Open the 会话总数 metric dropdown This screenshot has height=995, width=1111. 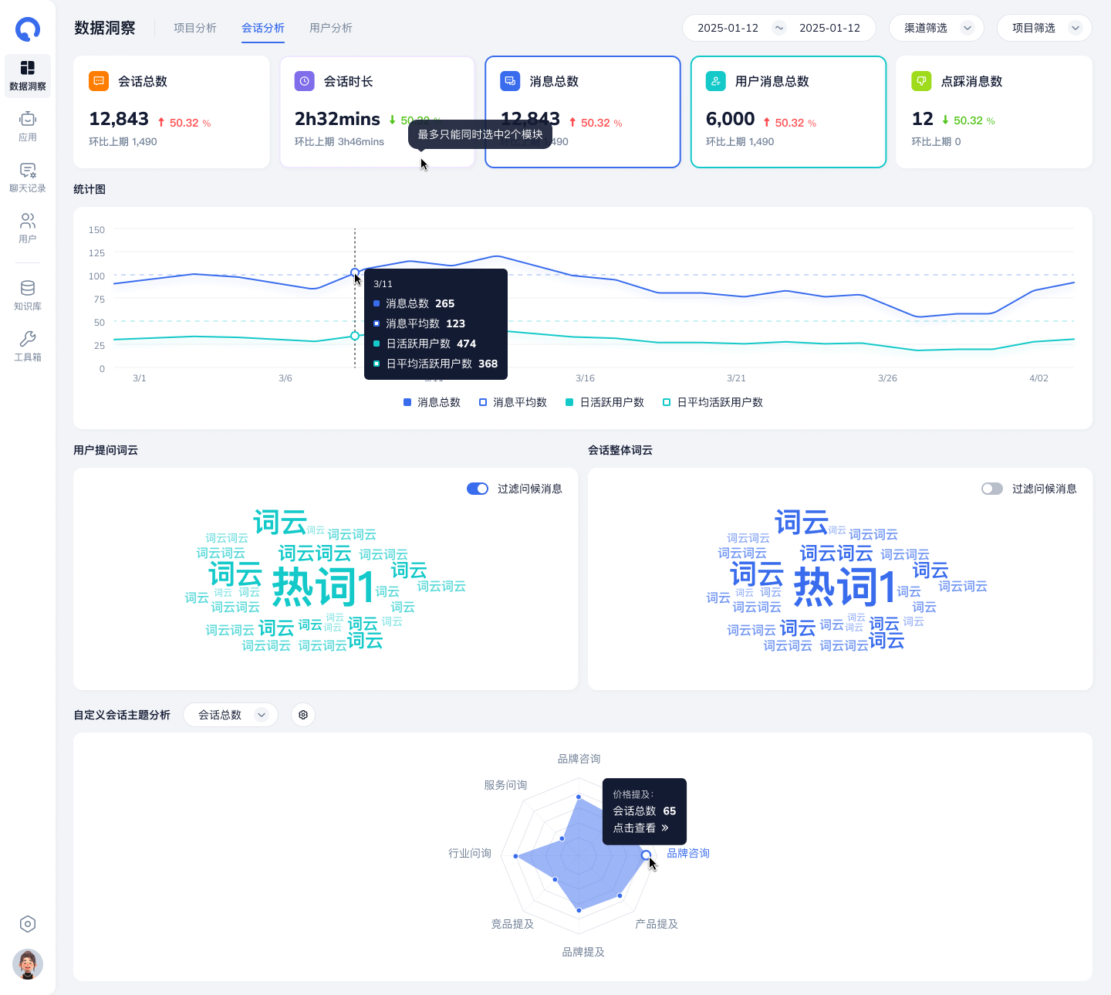pos(230,715)
